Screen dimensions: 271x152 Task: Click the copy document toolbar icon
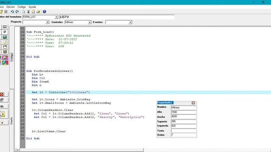coord(24,11)
